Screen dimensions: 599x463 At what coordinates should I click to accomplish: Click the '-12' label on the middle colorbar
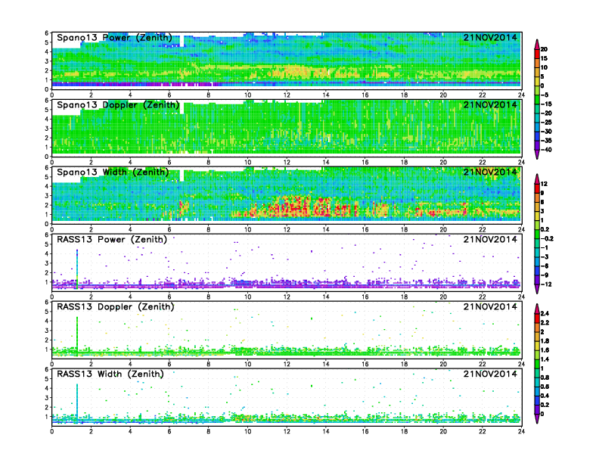[546, 284]
